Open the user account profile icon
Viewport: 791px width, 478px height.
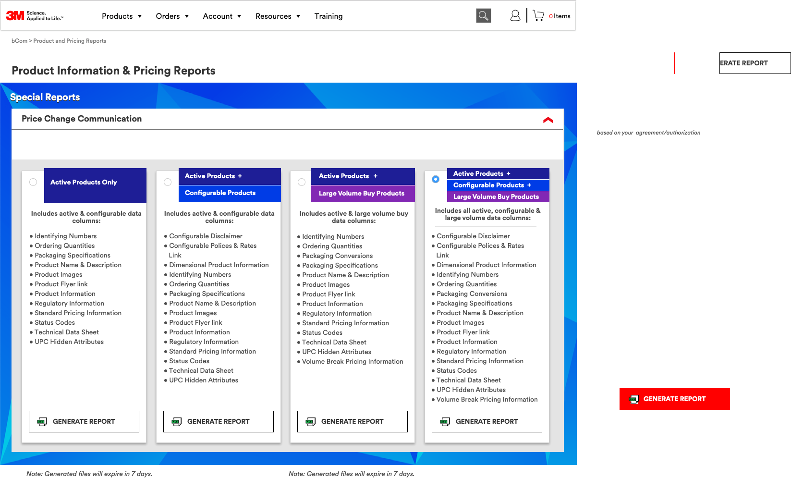tap(515, 16)
